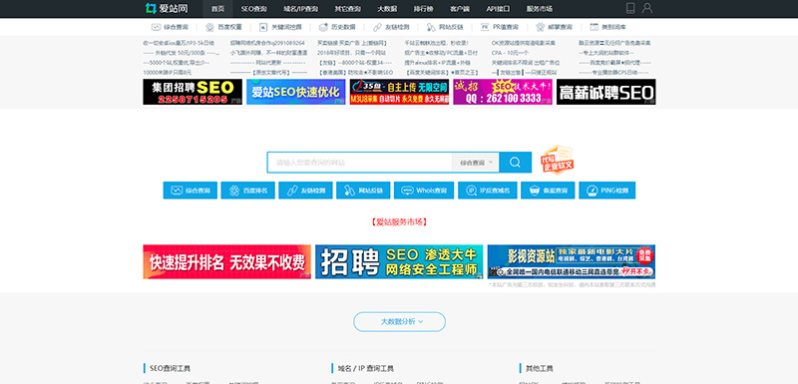Screen dimensions: 798x384
Task: Open the API接口 menu item
Action: [498, 9]
